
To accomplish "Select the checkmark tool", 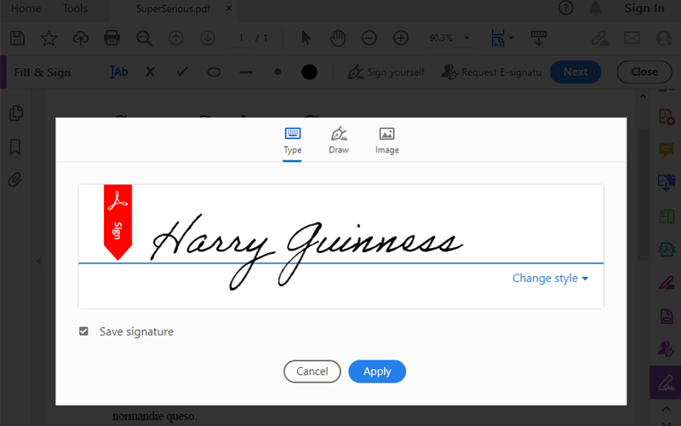I will [x=182, y=72].
